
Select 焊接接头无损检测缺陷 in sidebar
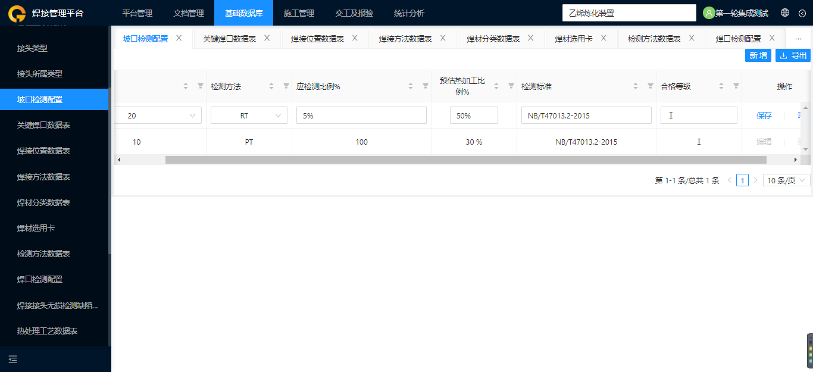[x=54, y=305]
